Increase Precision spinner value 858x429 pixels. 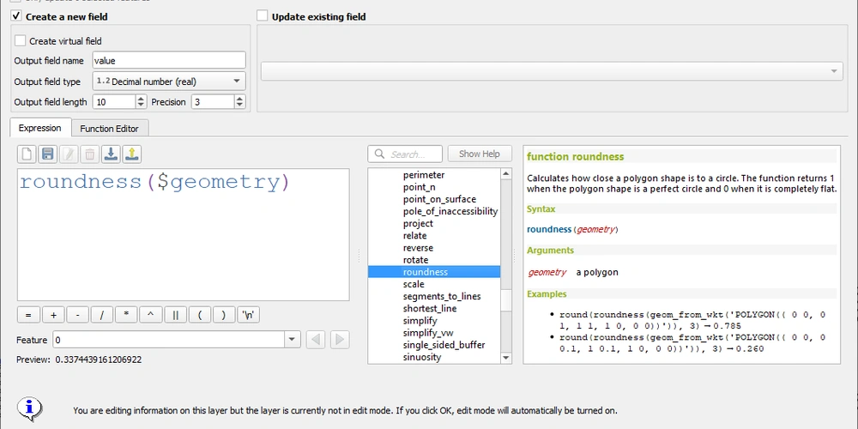click(239, 98)
